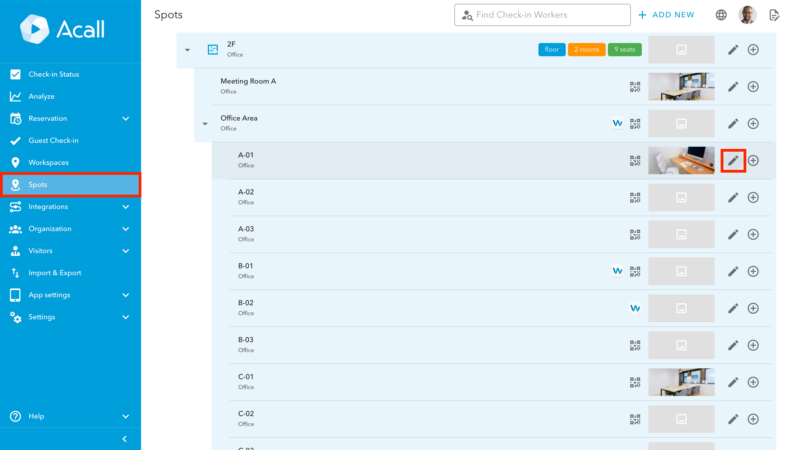Screen dimensions: 794x450
Task: Edit seat A-01 with pencil icon
Action: pyautogui.click(x=733, y=160)
